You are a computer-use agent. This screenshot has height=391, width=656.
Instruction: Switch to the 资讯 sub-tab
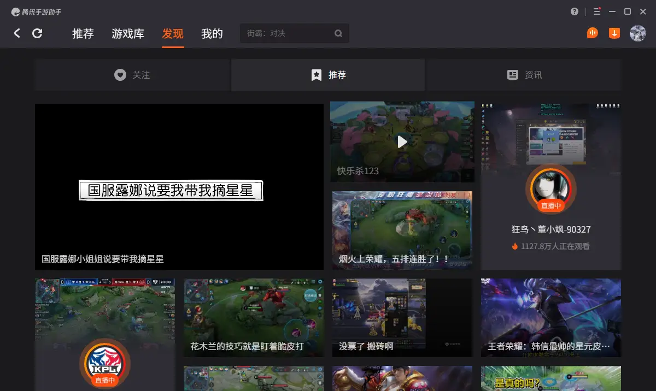coord(525,75)
